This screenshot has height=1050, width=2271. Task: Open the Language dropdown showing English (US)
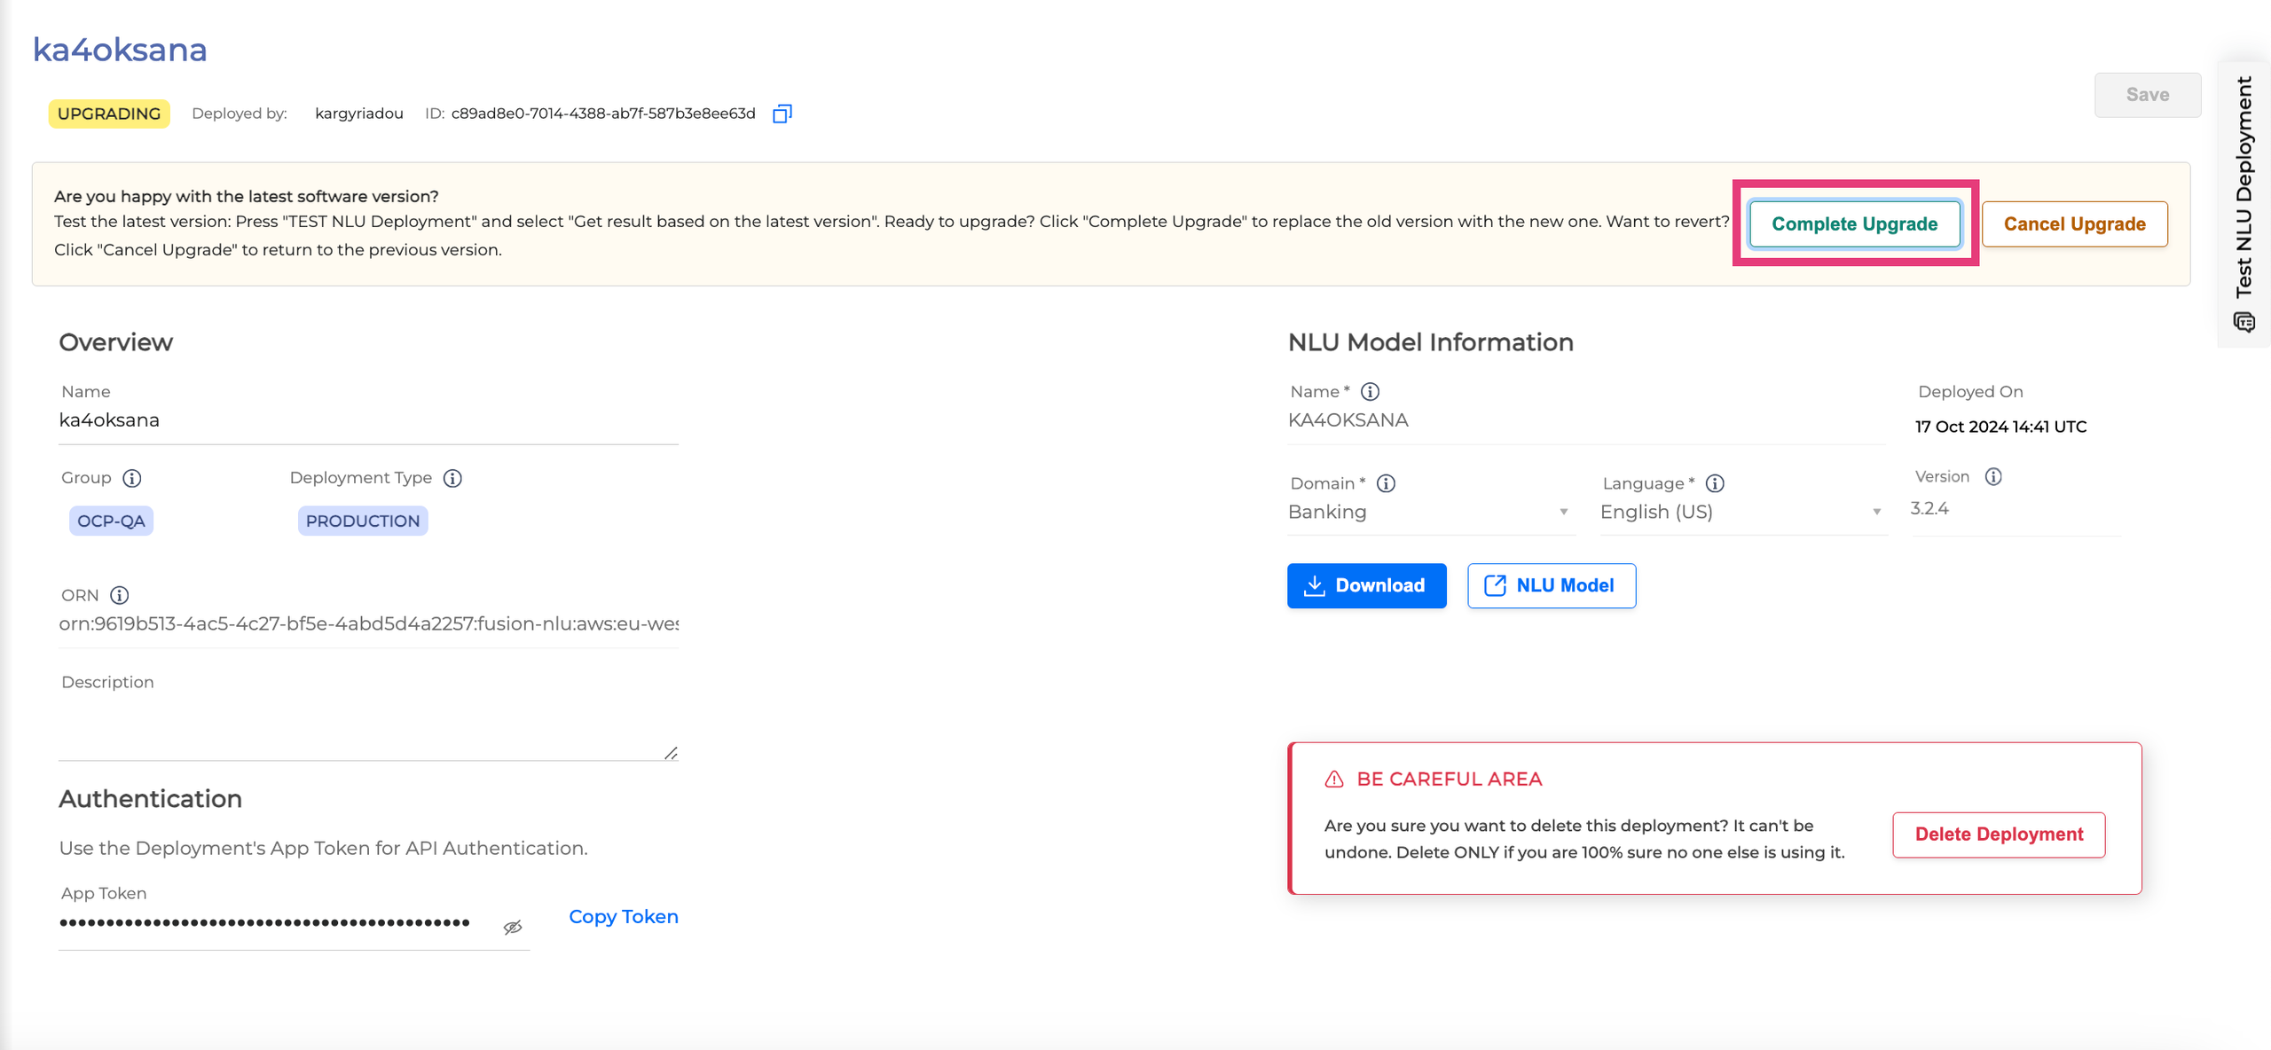1742,512
